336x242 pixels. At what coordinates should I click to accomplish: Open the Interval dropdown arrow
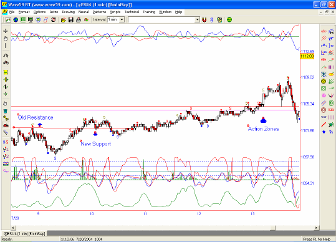tap(122, 20)
